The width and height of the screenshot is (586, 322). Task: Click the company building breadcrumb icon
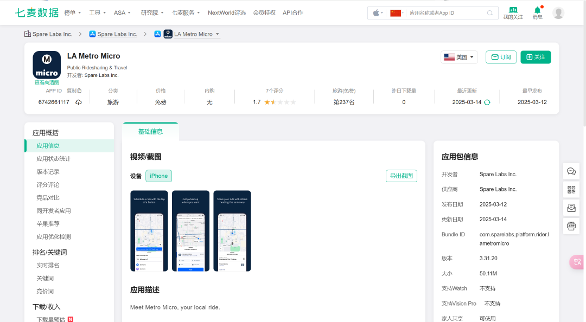point(28,34)
